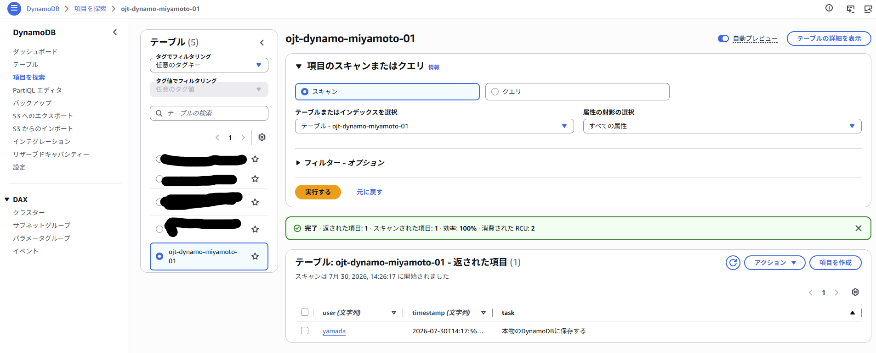
Task: Favorite the third redacted table star
Action: point(255,202)
